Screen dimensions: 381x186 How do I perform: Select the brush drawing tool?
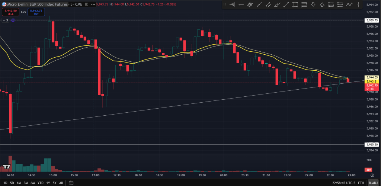(x=277, y=5)
